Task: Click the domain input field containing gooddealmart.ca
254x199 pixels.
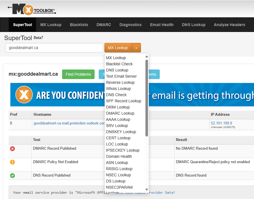Action: 54,48
